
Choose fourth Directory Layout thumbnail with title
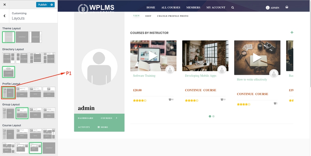pos(49,58)
